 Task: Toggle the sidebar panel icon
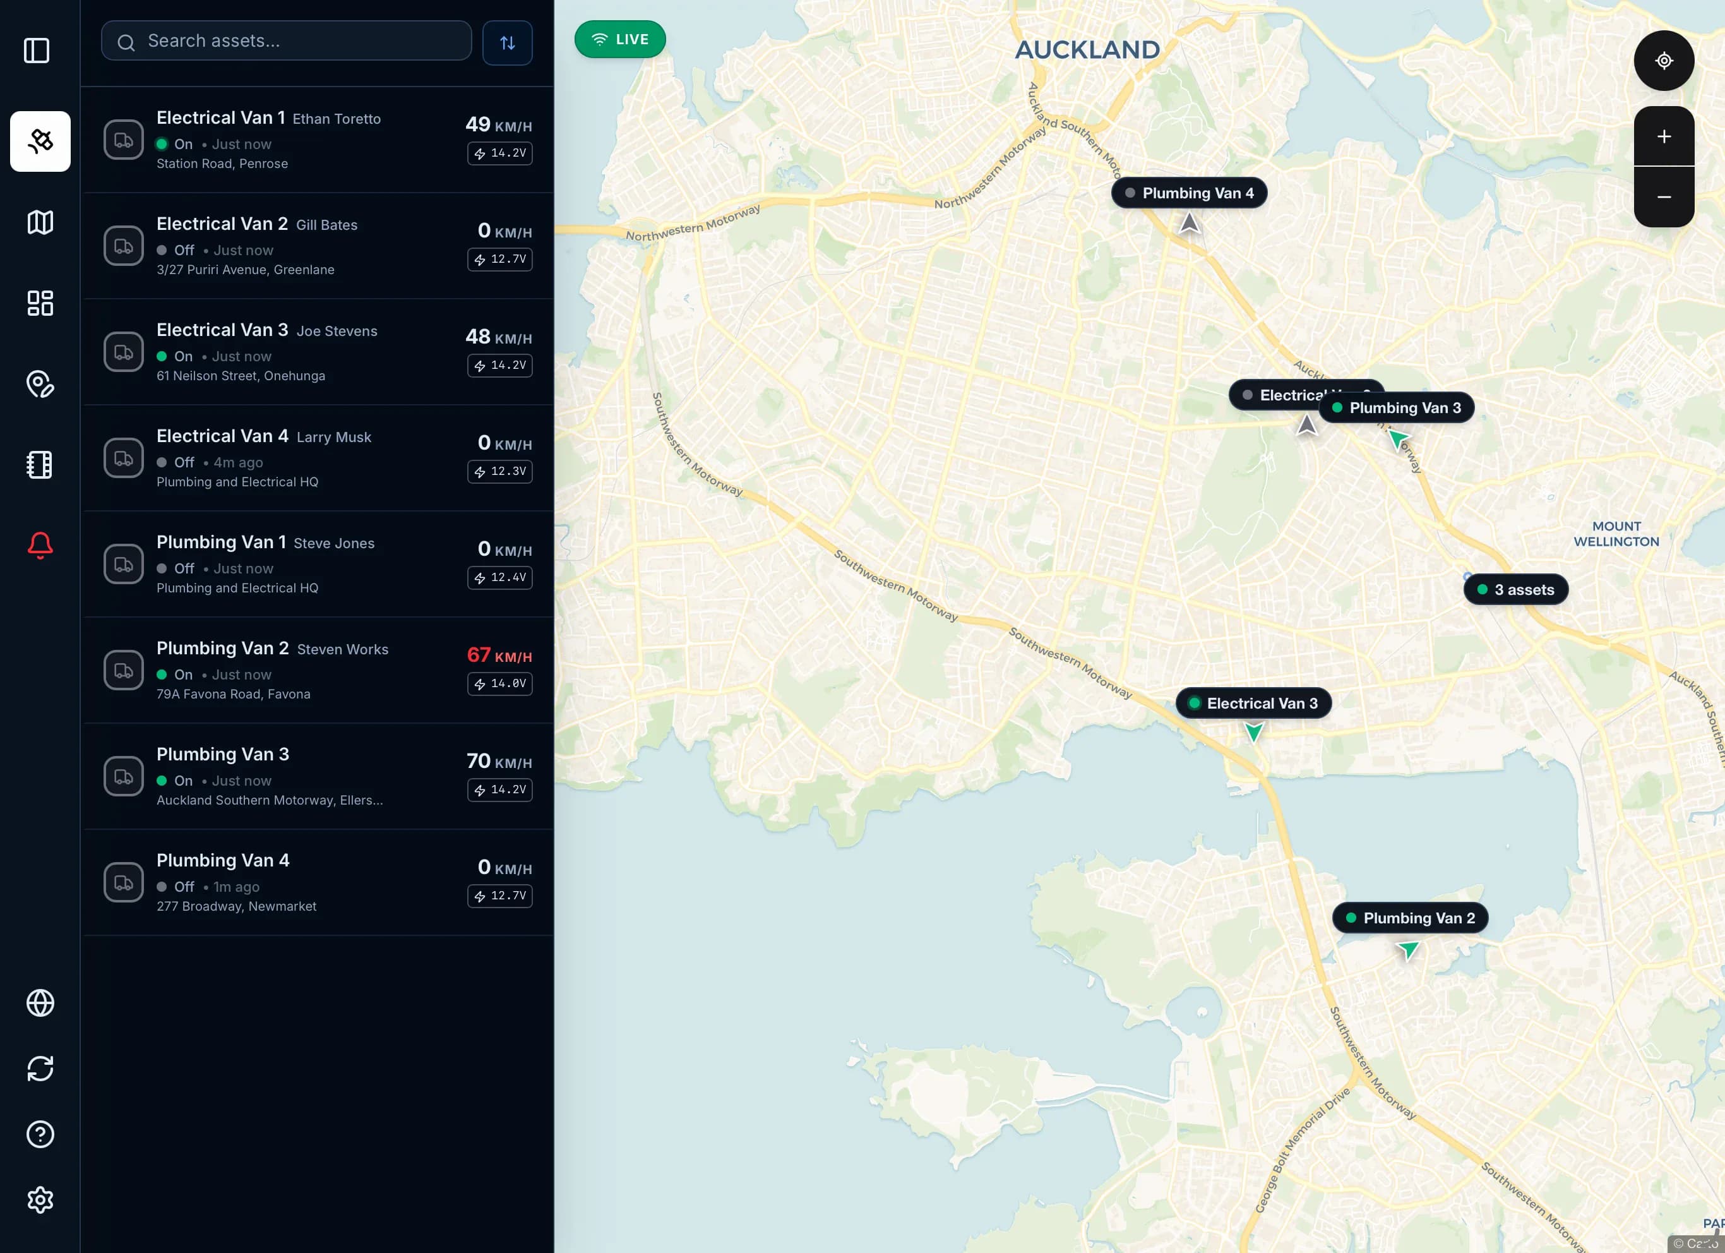click(x=37, y=51)
